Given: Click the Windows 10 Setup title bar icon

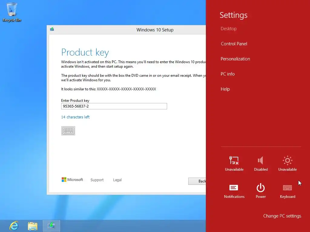Looking at the screenshot, I should coord(52,29).
